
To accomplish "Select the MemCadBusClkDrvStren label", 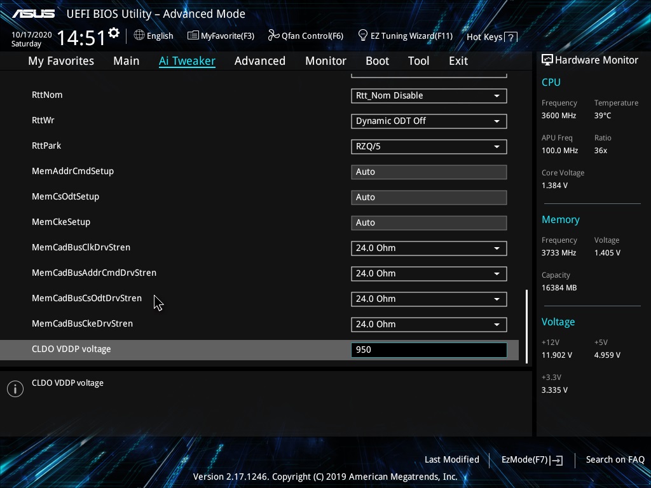I will 81,247.
